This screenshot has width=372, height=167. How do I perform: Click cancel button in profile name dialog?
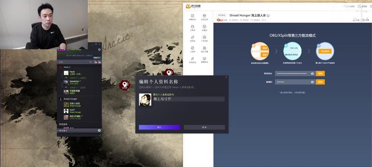click(204, 127)
